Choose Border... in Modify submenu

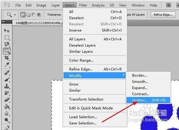148,76
